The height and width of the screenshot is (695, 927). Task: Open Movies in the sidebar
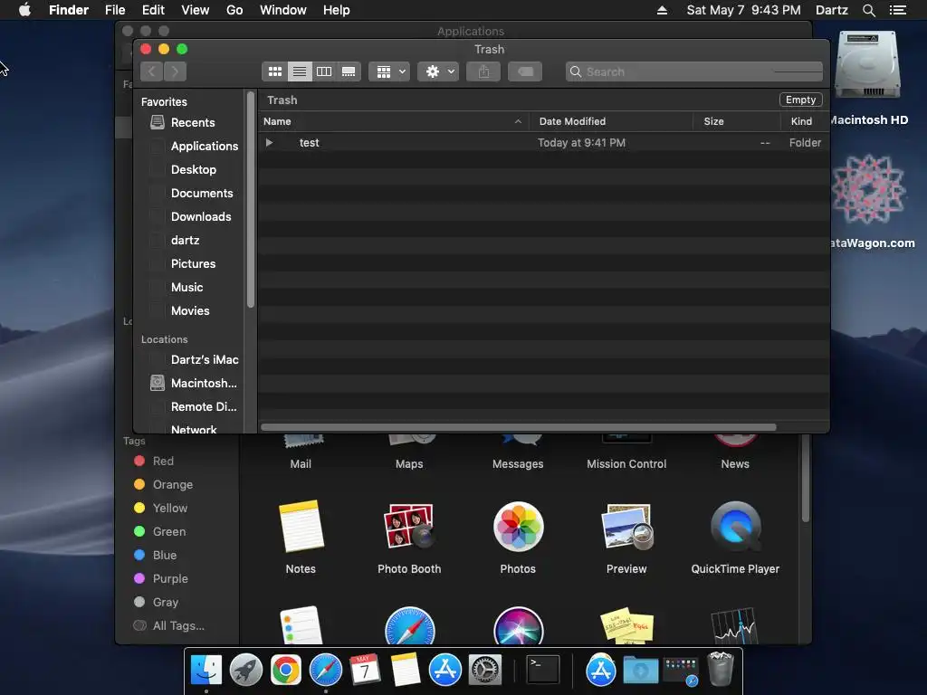pos(190,311)
